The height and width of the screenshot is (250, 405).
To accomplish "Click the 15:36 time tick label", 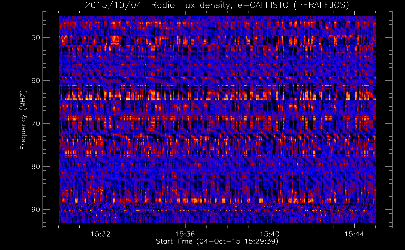I will click(185, 234).
